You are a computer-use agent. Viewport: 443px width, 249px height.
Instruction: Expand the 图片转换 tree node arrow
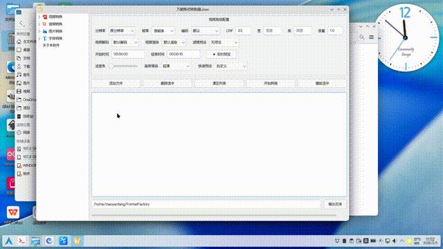(39, 31)
